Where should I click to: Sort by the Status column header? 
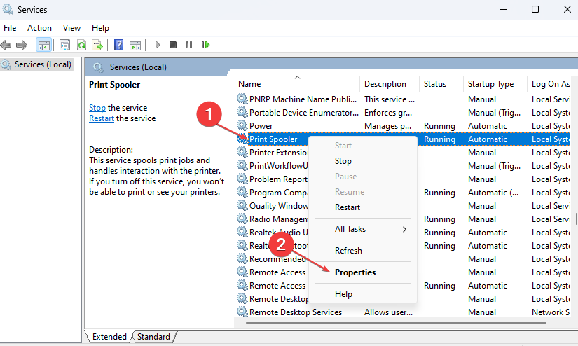click(441, 84)
